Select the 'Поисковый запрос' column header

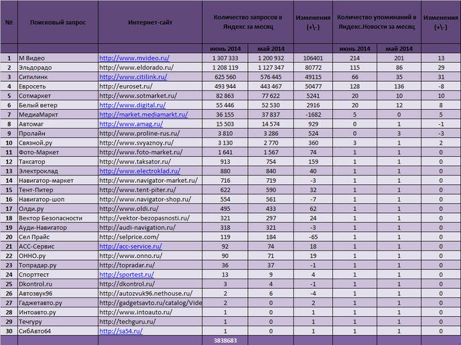(58, 22)
